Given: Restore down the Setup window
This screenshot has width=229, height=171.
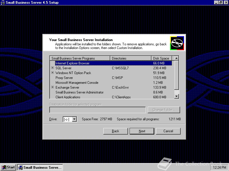Looking at the screenshot, I should click(x=221, y=2).
